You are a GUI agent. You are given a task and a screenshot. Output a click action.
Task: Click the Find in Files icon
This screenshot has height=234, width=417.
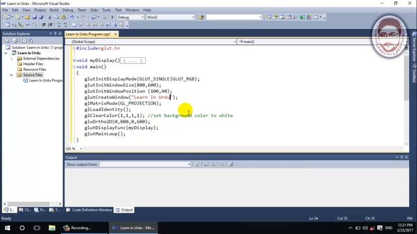[201, 18]
